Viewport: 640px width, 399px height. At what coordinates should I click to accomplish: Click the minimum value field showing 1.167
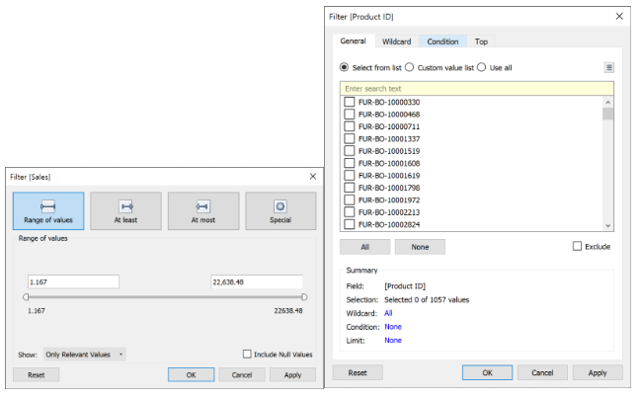pos(73,281)
